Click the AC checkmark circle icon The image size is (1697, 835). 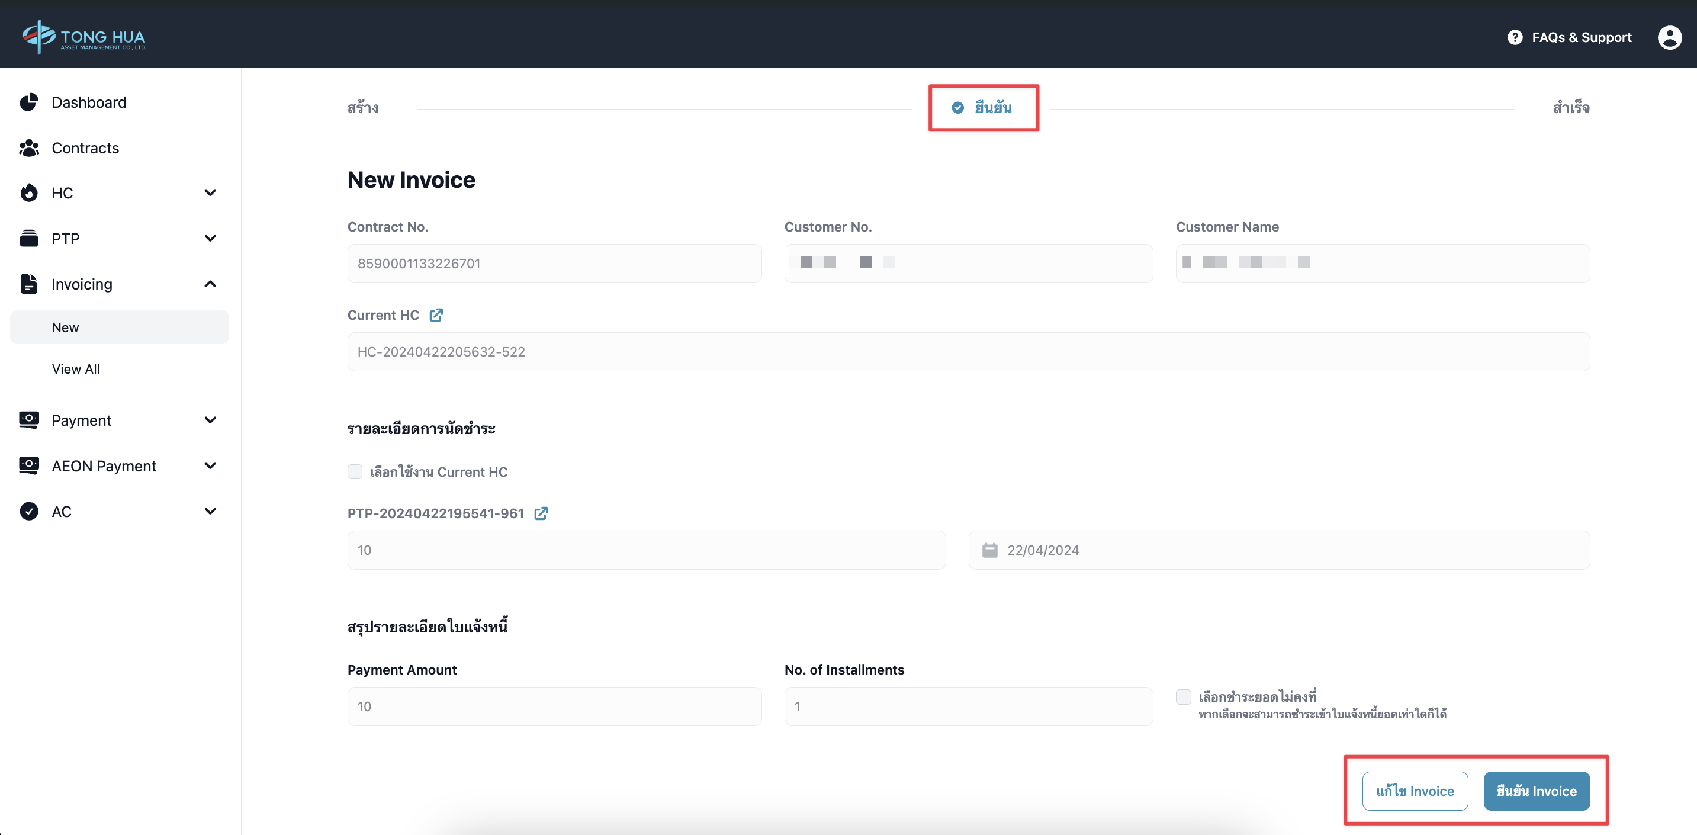(29, 512)
